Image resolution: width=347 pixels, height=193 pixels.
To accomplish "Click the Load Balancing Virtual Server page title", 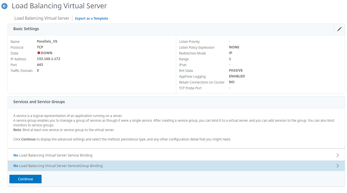I will tap(59, 6).
